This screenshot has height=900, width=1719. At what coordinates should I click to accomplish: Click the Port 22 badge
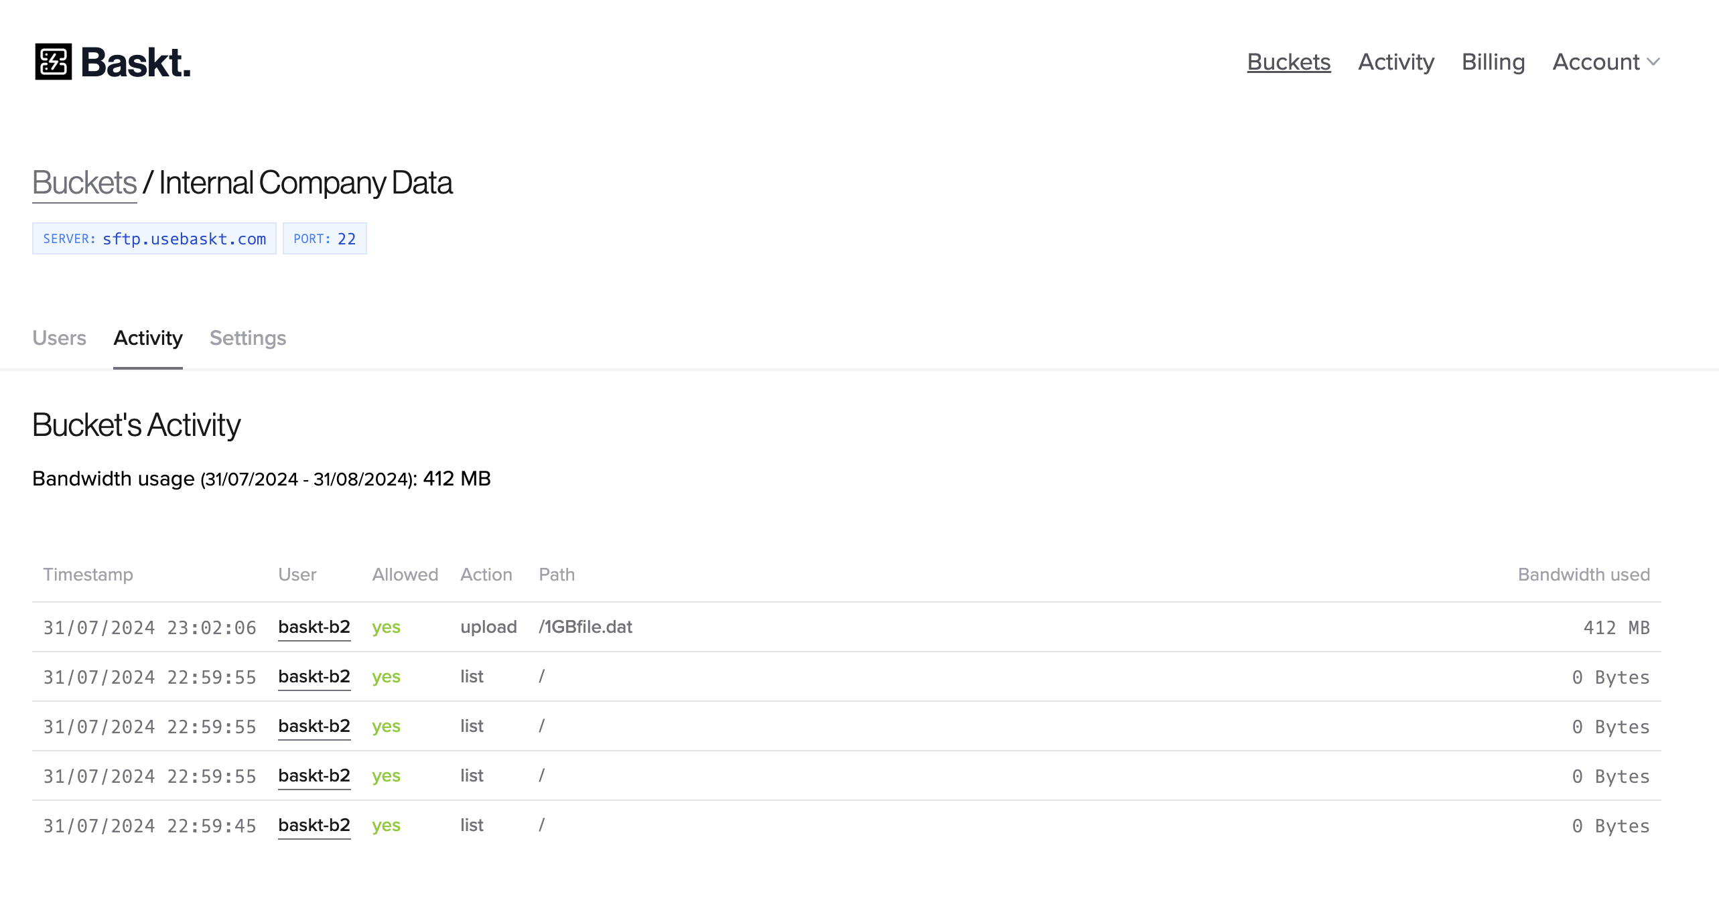324,239
